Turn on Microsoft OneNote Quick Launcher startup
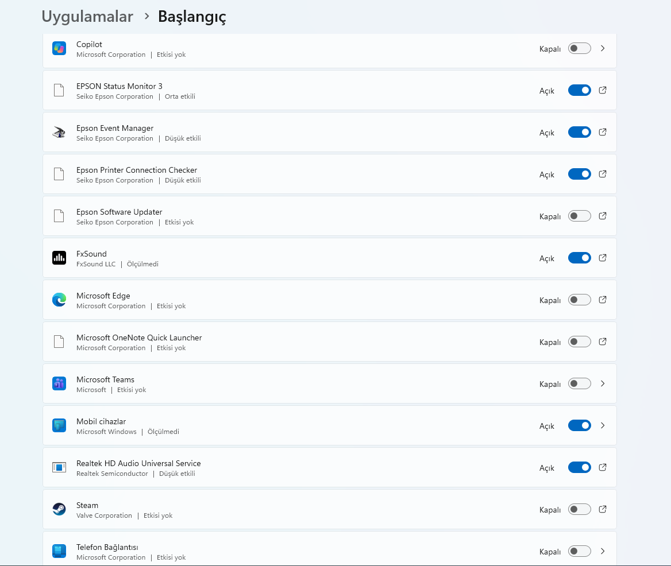The image size is (671, 566). pyautogui.click(x=580, y=342)
